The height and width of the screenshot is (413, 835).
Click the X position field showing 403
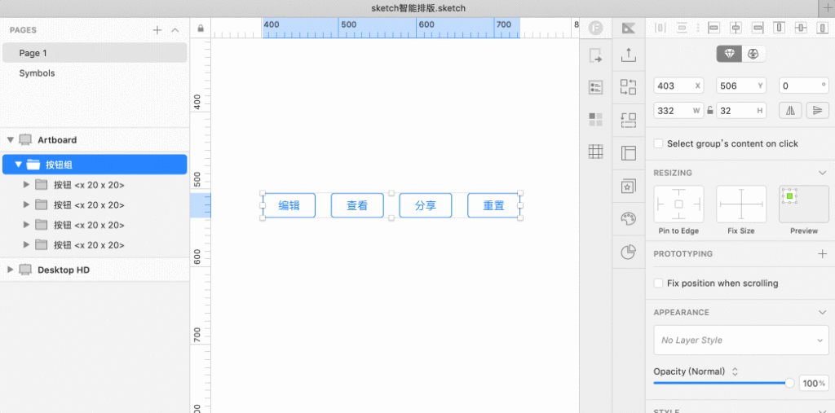click(678, 86)
